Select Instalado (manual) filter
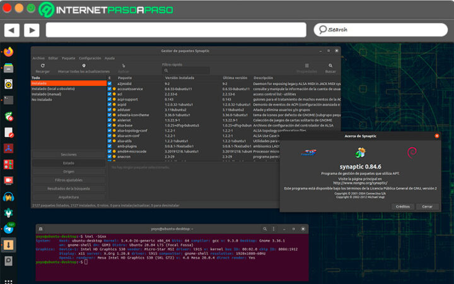454x284 pixels. pos(69,94)
